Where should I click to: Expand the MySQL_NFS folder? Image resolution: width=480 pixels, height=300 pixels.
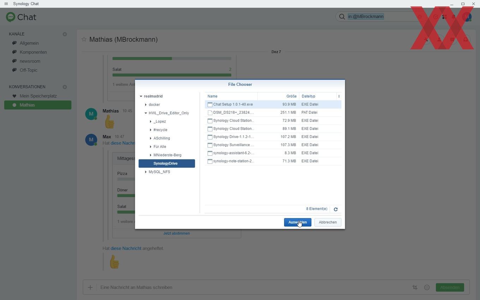(146, 172)
